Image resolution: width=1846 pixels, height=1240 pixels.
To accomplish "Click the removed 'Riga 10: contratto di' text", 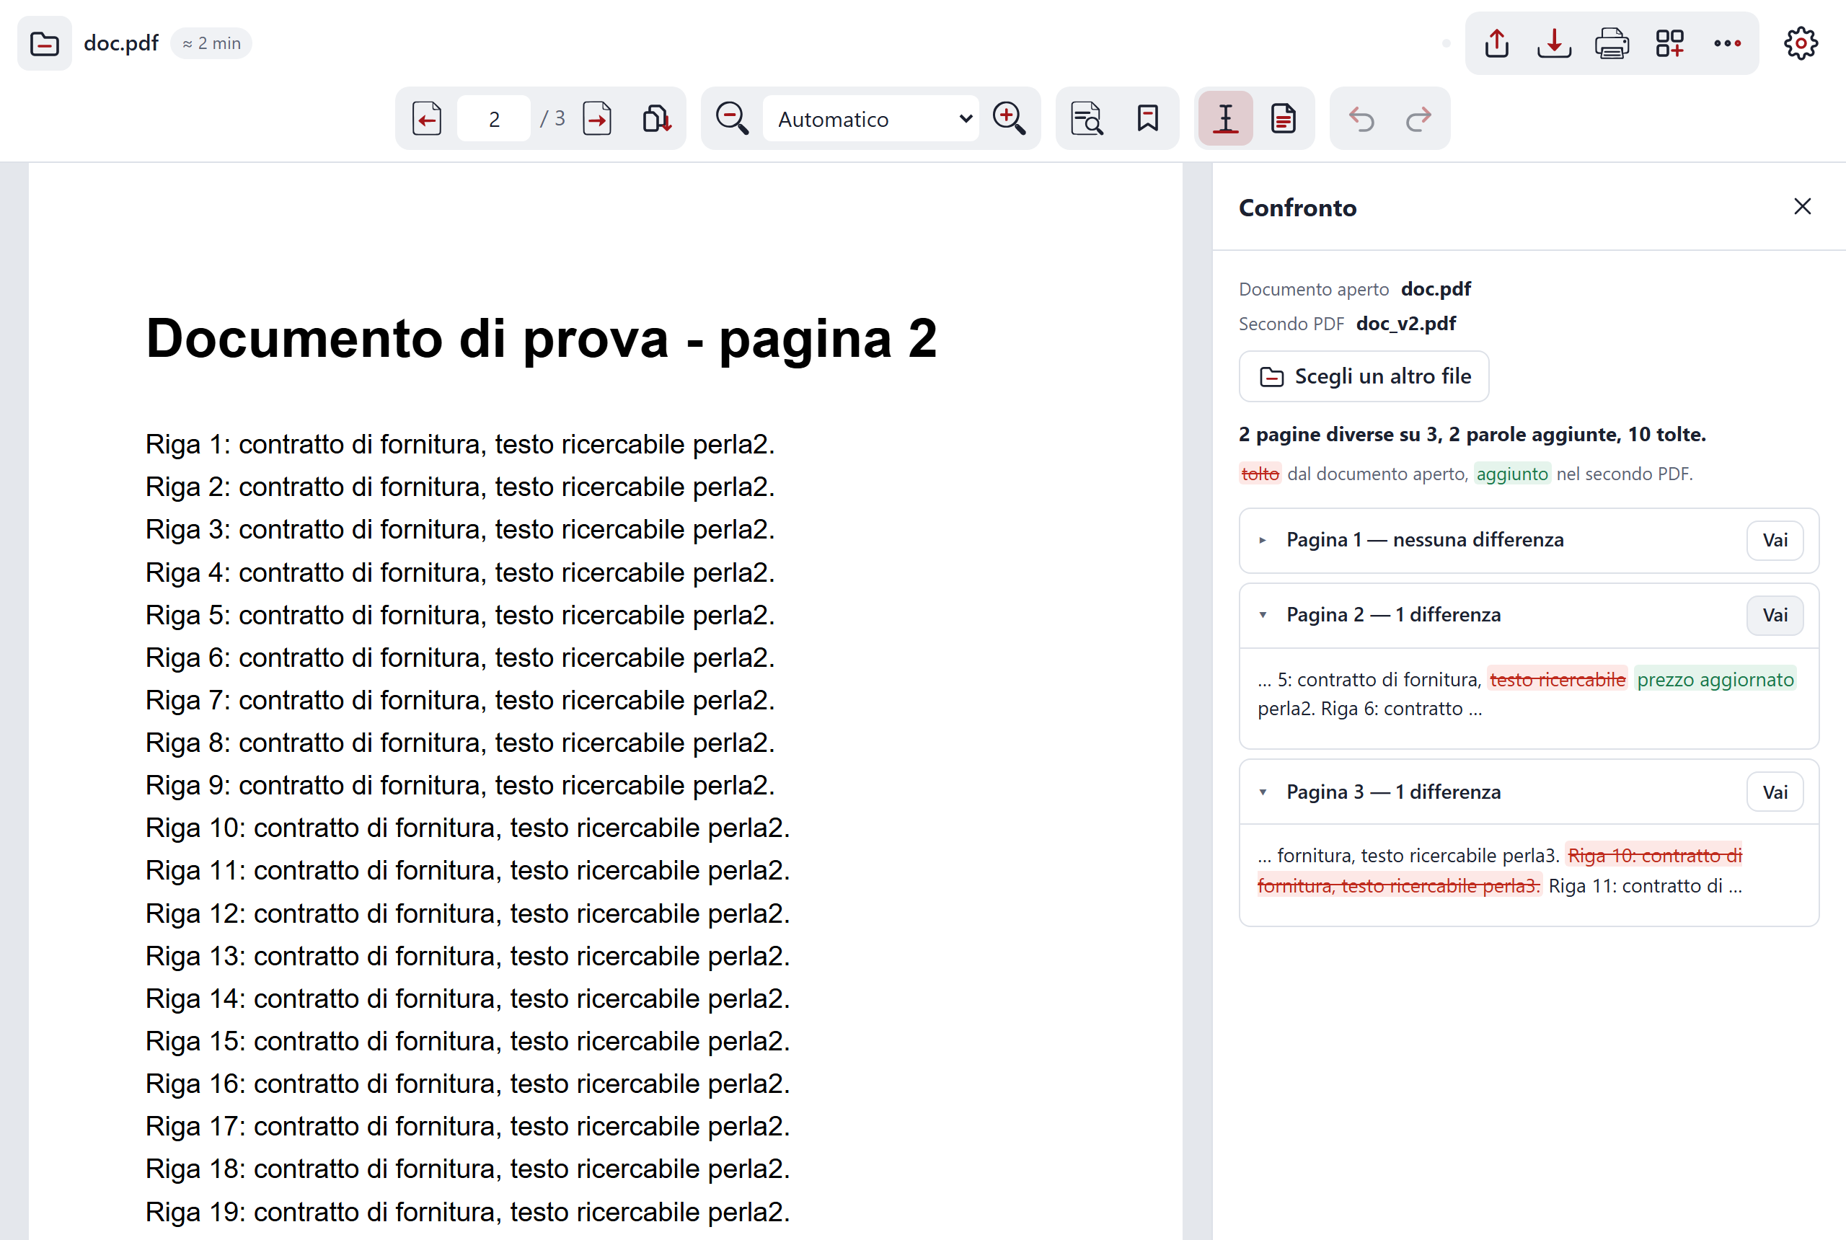I will tap(1655, 856).
